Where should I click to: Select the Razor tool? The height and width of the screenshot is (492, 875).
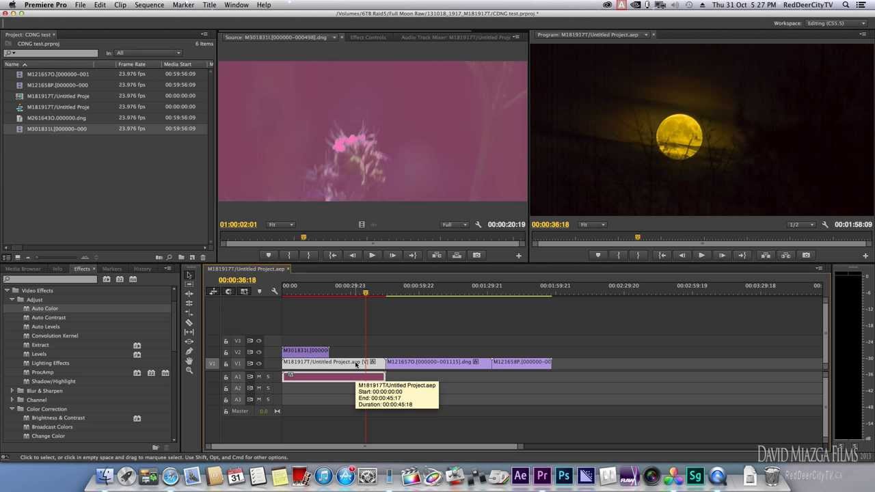pos(189,323)
